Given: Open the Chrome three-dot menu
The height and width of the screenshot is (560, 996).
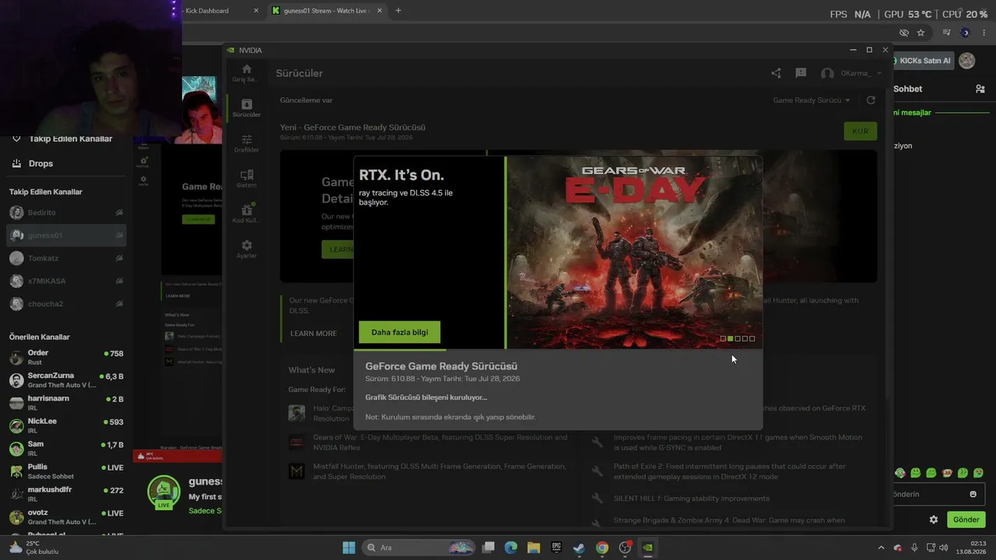Looking at the screenshot, I should 984,33.
